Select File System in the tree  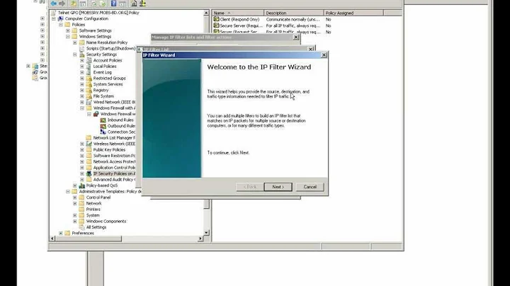(x=103, y=96)
